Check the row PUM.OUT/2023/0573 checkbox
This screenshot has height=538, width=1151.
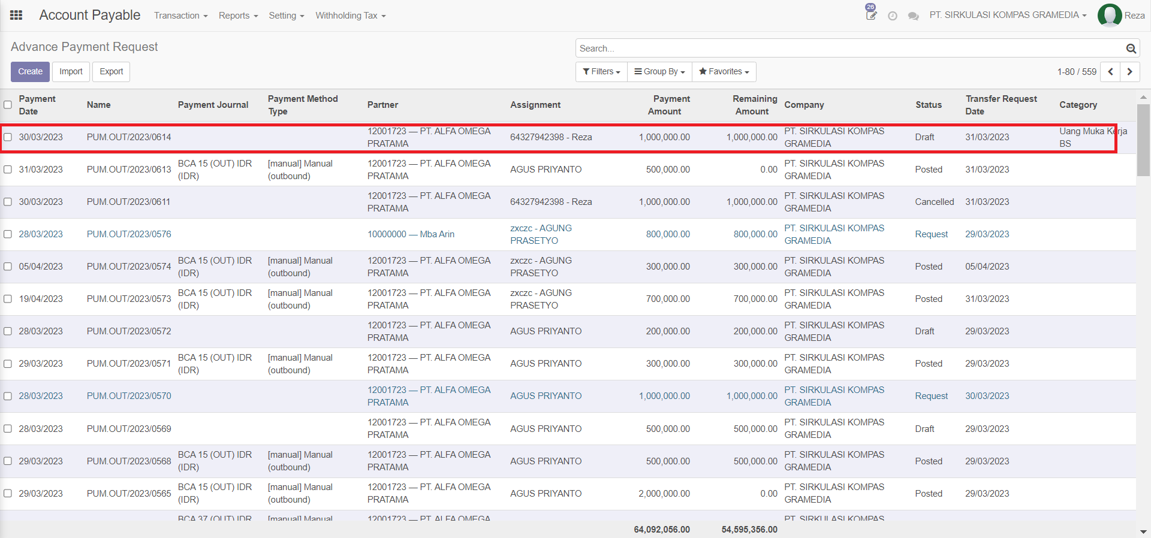click(8, 299)
